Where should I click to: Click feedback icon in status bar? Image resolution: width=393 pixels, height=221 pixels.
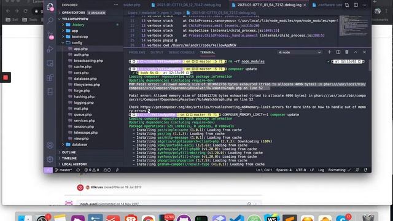357,170
